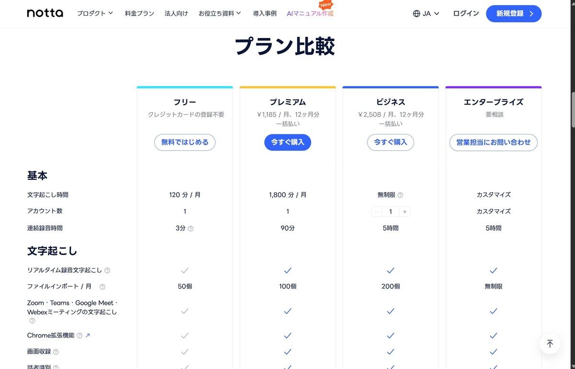Image resolution: width=575 pixels, height=369 pixels.
Task: Click the 1,800 分 / 月 value
Action: click(287, 195)
